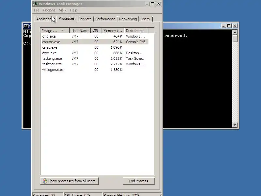Viewport: 261px width, 196px height.
Task: Click the Physical Memory status entry
Action: click(121, 195)
